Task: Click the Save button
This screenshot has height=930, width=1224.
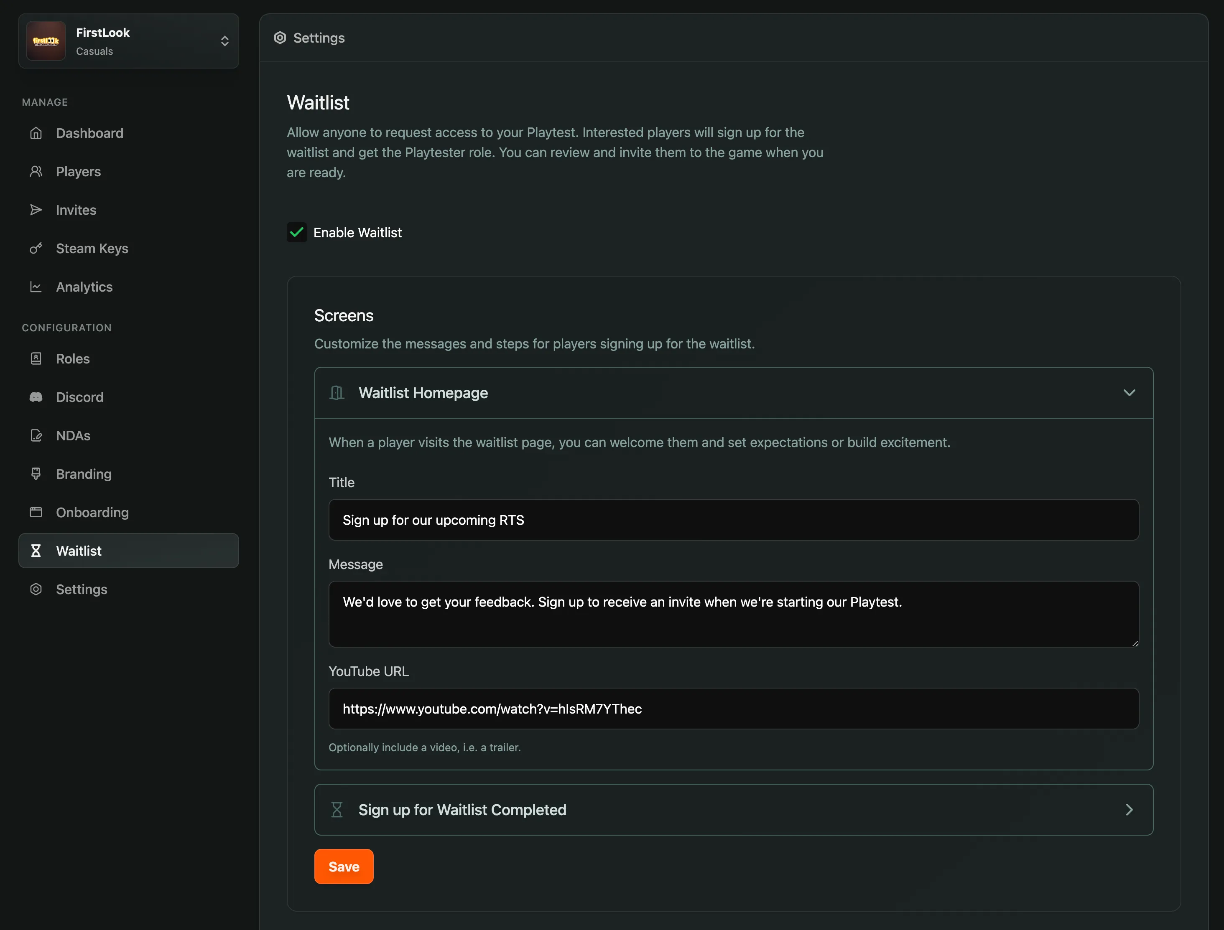Action: pyautogui.click(x=343, y=866)
